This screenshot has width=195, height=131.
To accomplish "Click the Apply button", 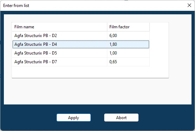I will (74, 117).
